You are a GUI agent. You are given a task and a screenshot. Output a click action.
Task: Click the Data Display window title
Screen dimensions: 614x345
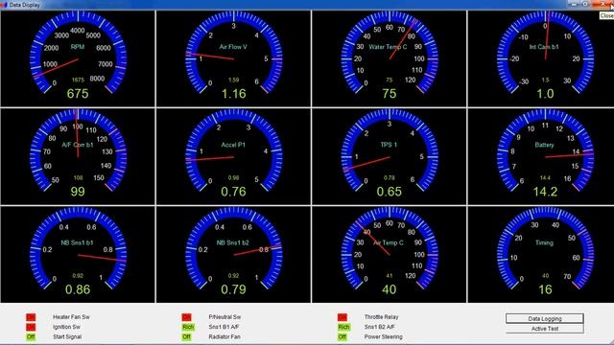25,5
